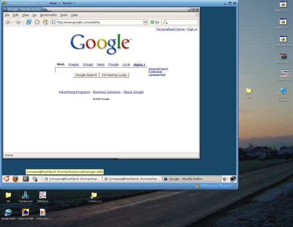Click the Google logo image
The height and width of the screenshot is (227, 293).
click(x=101, y=44)
